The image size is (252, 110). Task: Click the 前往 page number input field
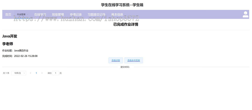coord(56,73)
